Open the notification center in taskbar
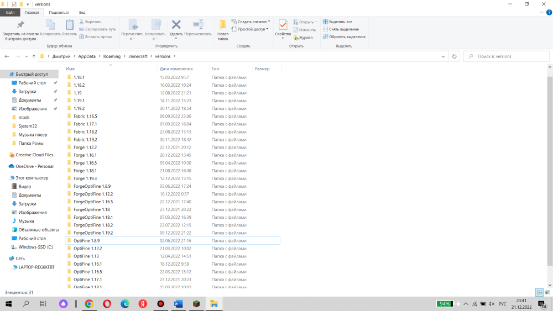The width and height of the screenshot is (553, 311). coord(543,304)
